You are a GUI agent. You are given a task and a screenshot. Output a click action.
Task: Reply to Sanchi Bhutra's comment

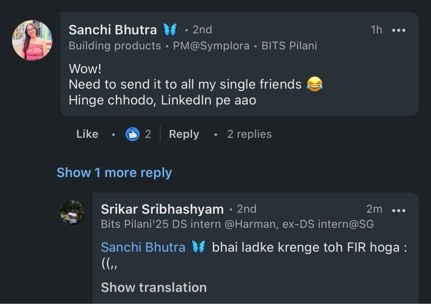click(x=184, y=134)
